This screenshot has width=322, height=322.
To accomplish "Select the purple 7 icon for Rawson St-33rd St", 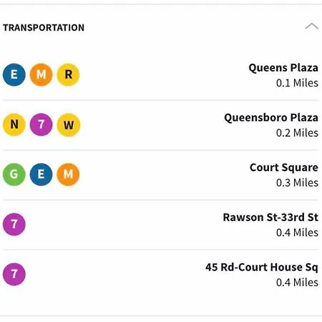I will [x=14, y=224].
